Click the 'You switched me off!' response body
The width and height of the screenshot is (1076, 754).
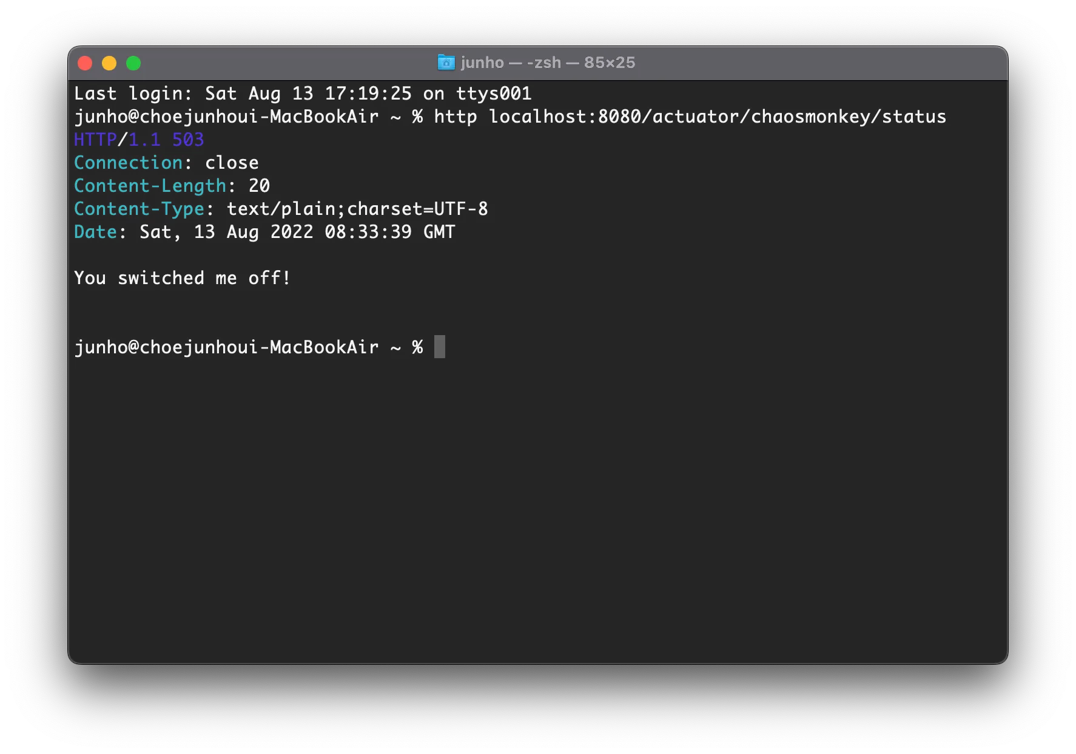182,278
